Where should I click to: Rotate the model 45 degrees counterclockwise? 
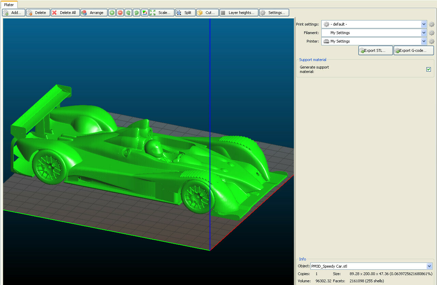click(x=128, y=12)
